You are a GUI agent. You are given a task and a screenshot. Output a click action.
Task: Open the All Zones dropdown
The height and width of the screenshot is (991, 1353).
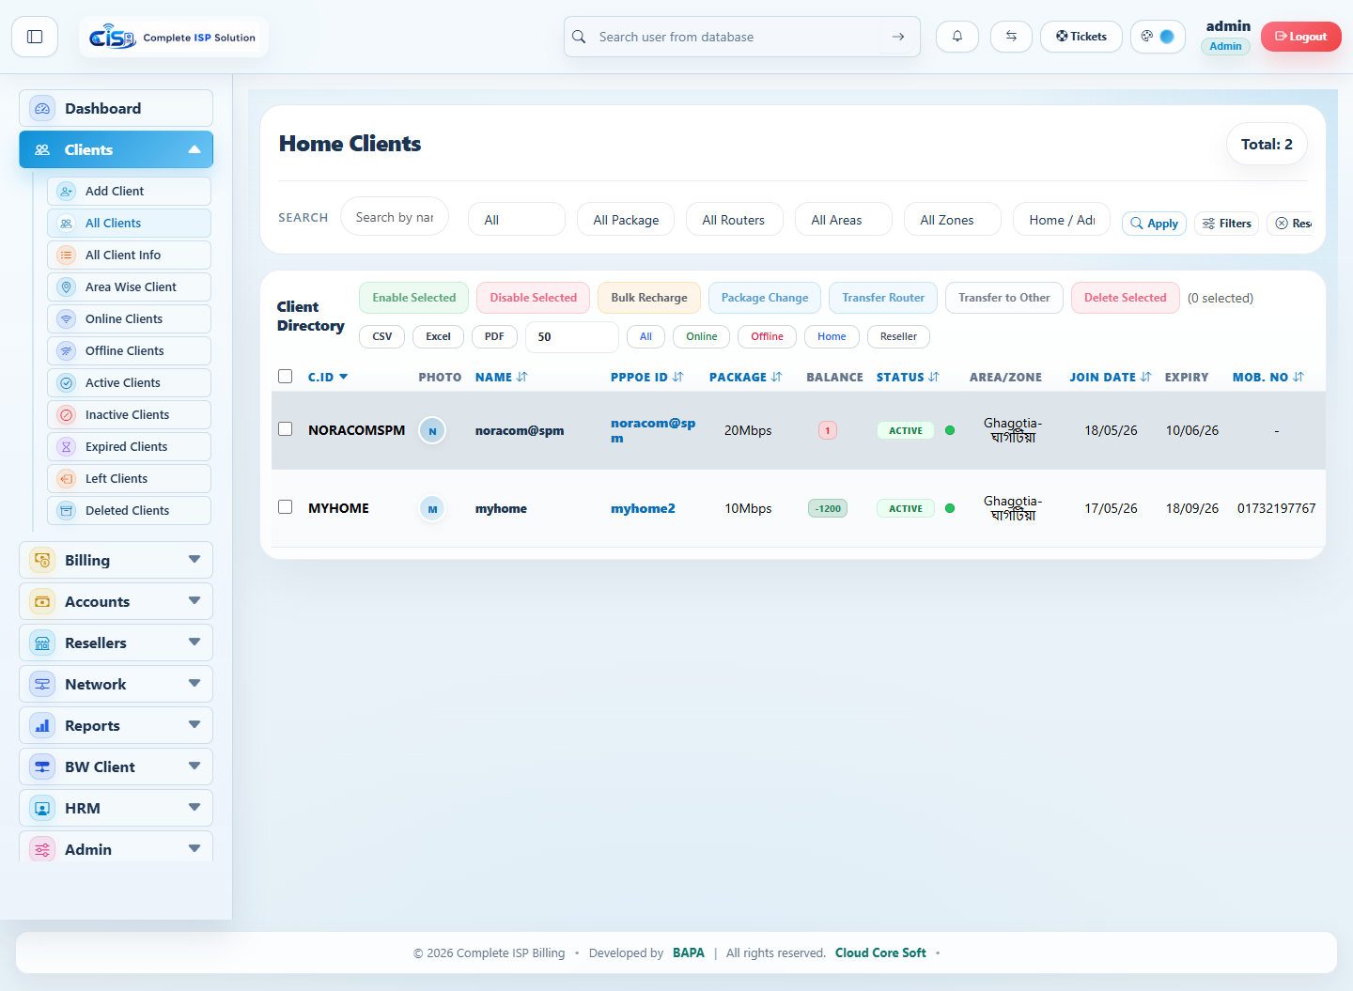click(x=953, y=220)
